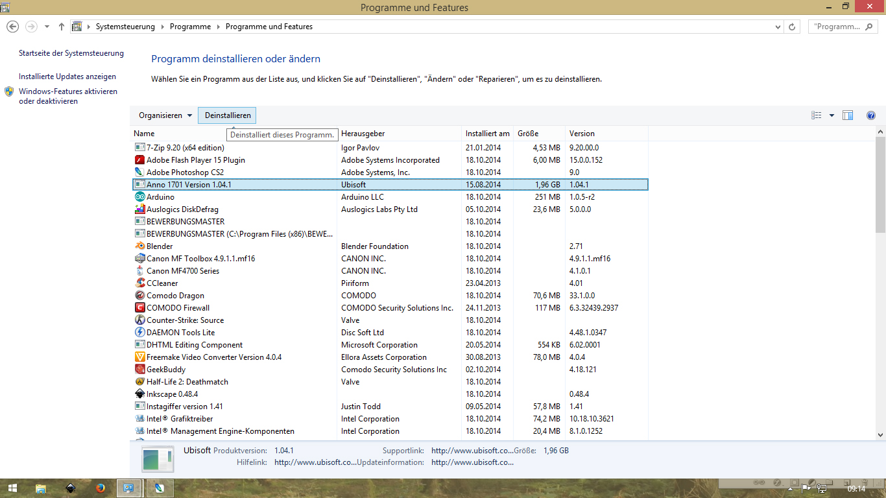Open Inkscape from the taskbar
This screenshot has width=886, height=498.
71,488
